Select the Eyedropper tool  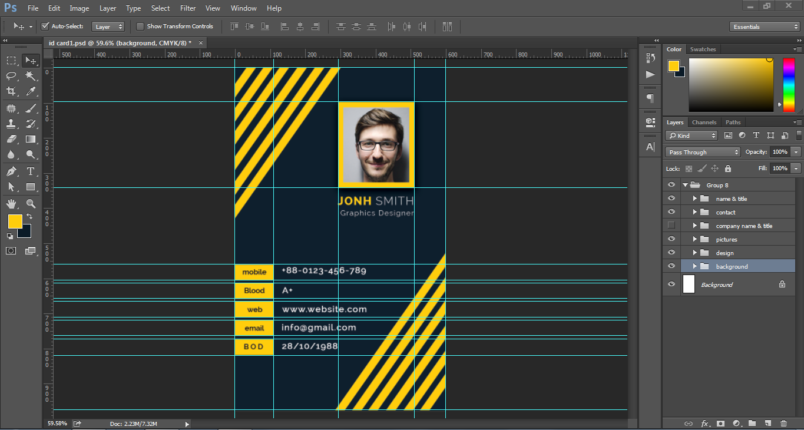pyautogui.click(x=31, y=91)
